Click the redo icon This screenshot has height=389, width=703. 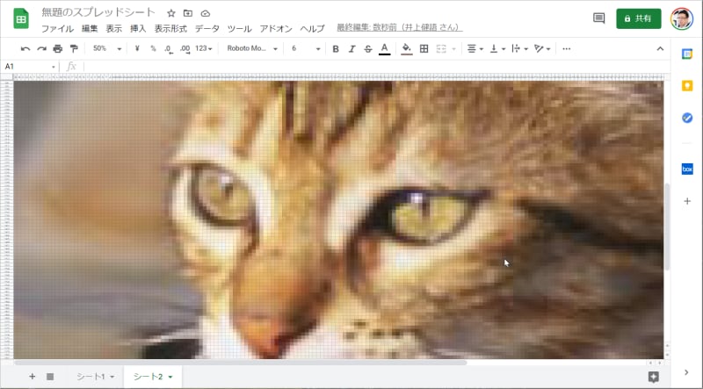[x=41, y=48]
